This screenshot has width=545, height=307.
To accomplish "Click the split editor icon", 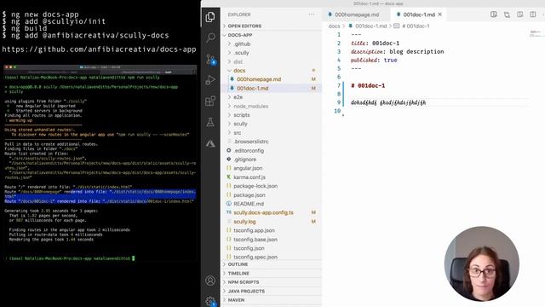I will 533,14.
